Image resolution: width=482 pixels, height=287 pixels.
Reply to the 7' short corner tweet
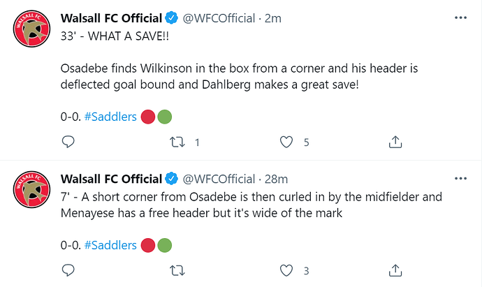tap(68, 270)
